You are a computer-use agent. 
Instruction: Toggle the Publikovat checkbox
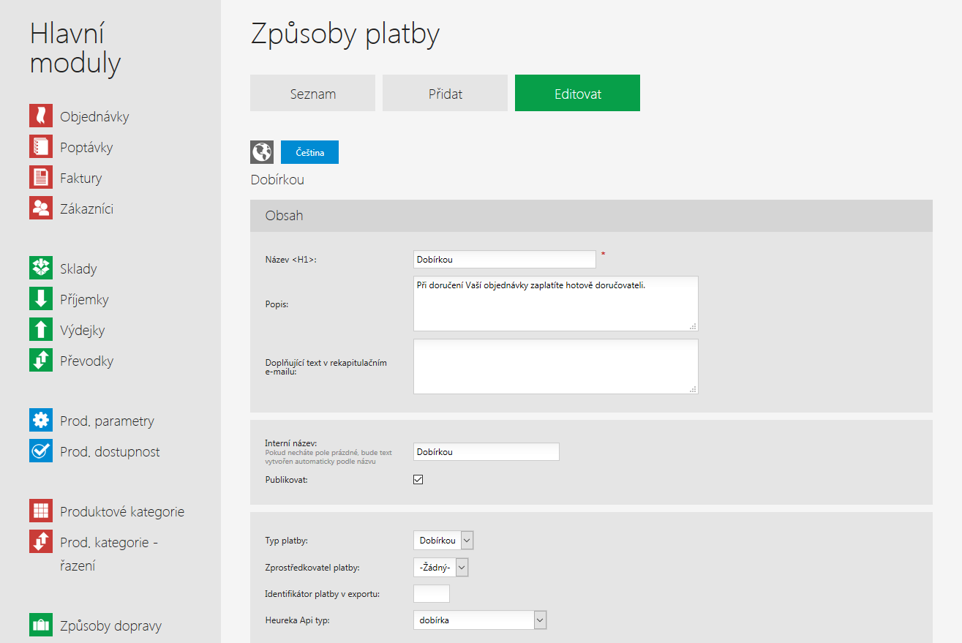[418, 480]
